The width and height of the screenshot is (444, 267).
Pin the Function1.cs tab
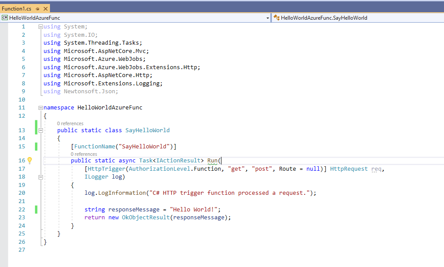point(38,9)
